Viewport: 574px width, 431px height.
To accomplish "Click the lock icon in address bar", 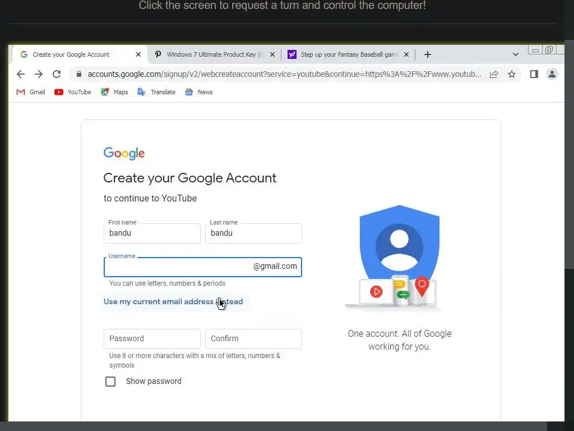I will [78, 74].
